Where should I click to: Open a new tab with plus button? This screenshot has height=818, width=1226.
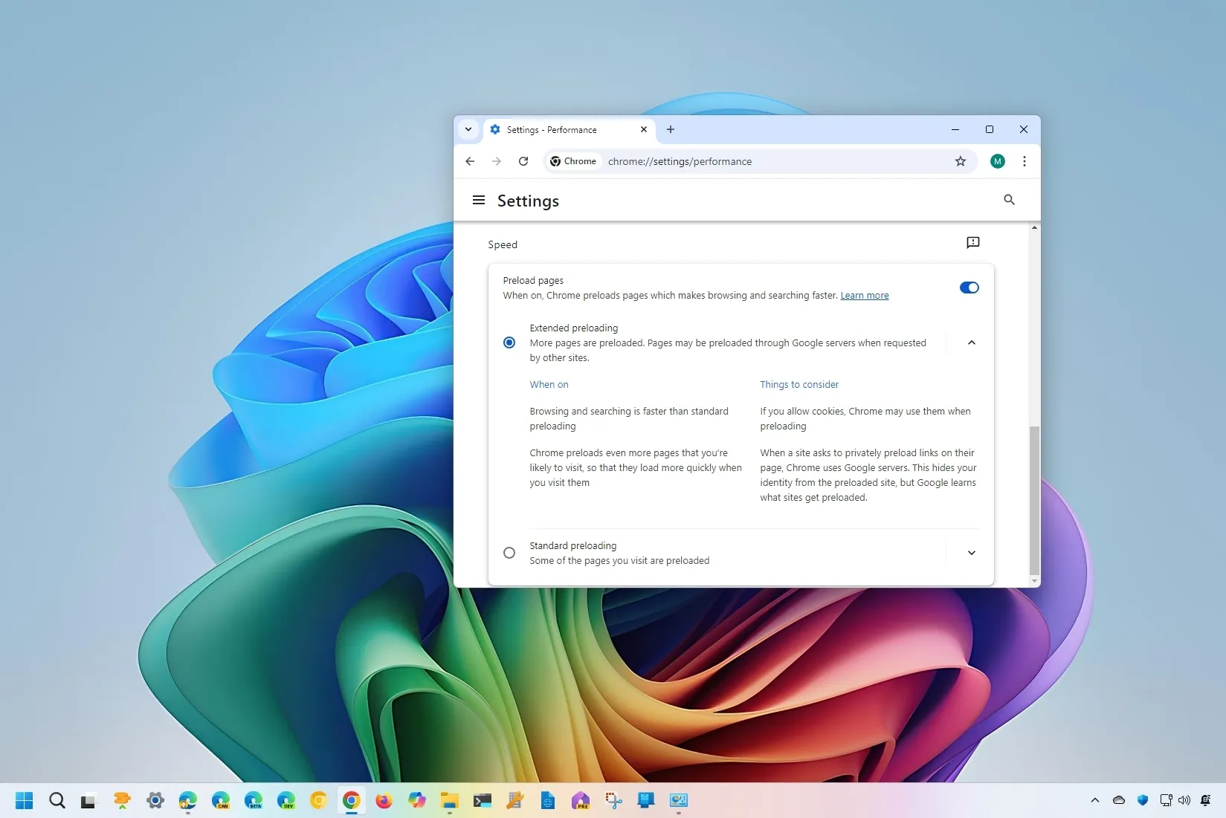pos(671,129)
